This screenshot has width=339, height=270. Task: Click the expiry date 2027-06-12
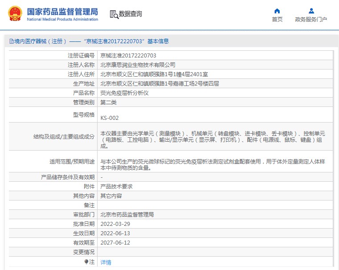(115, 243)
